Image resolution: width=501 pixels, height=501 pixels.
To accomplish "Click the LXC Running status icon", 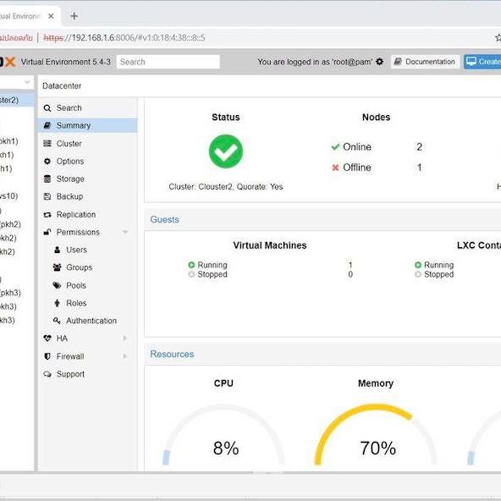I will coord(418,265).
